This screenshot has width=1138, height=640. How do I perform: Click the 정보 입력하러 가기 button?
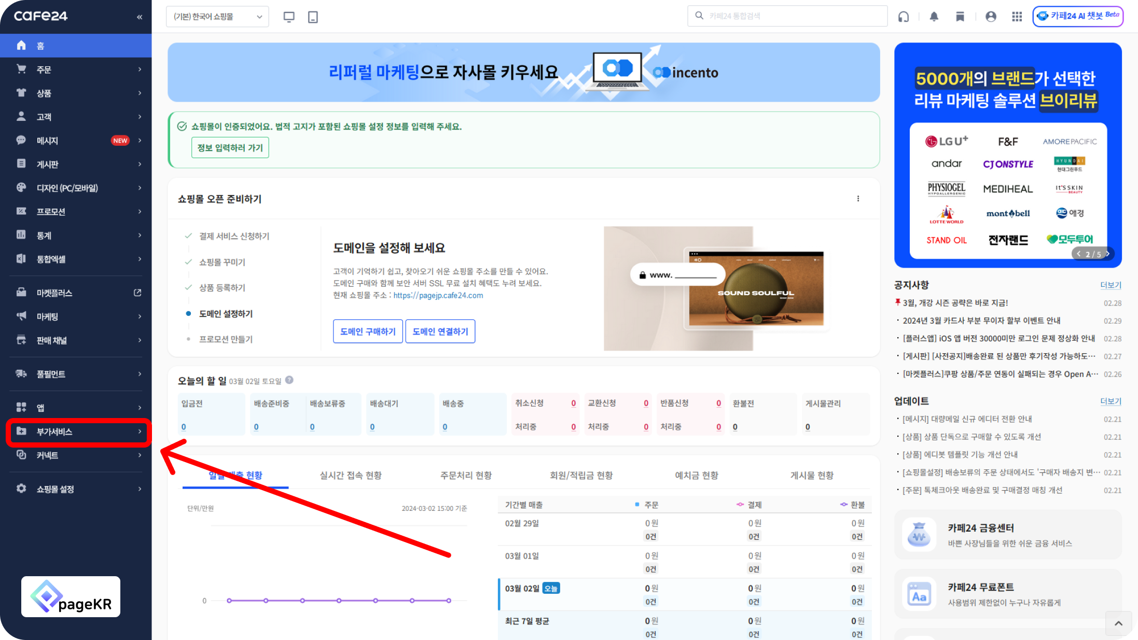(230, 148)
